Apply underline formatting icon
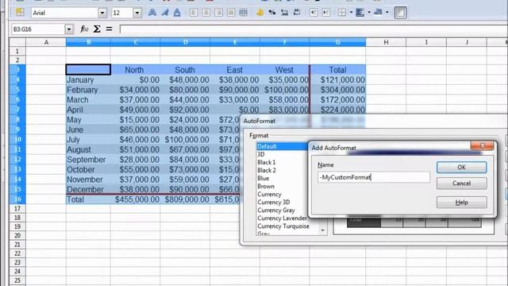 177,13
